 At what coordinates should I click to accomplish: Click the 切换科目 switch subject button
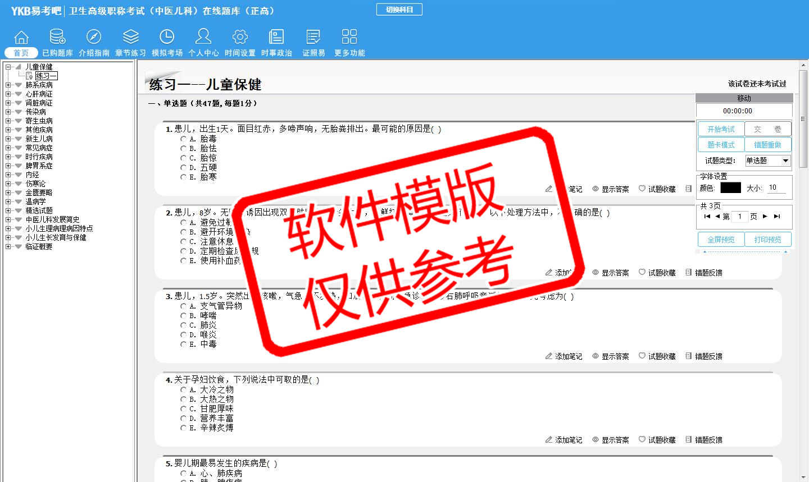(399, 10)
